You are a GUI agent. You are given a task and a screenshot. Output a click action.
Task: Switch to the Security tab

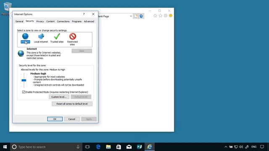pyautogui.click(x=30, y=21)
